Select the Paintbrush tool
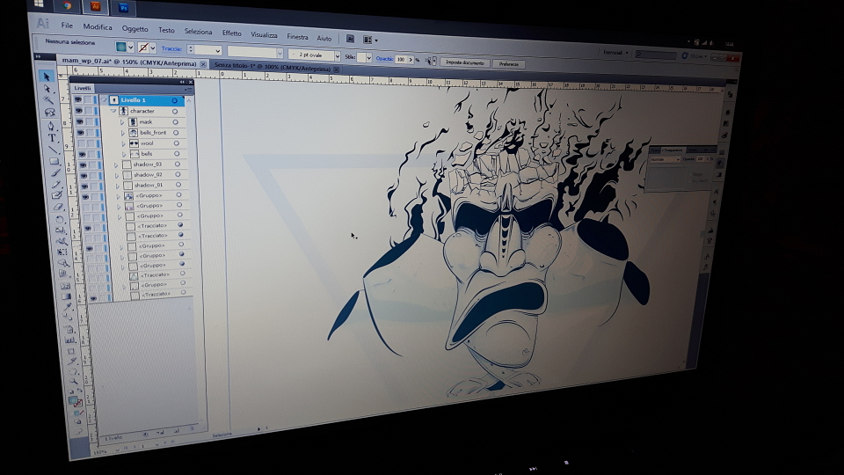 55,172
